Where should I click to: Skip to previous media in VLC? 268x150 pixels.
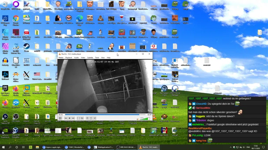coord(66,118)
